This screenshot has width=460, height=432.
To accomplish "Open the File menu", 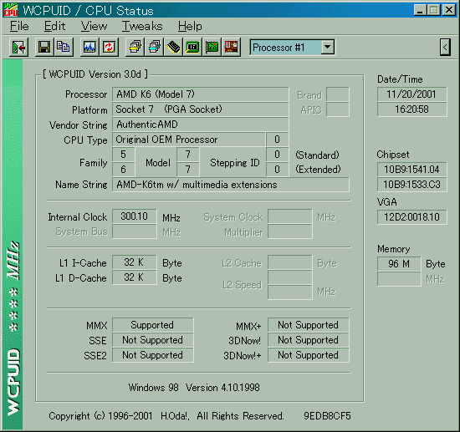I will pyautogui.click(x=19, y=27).
